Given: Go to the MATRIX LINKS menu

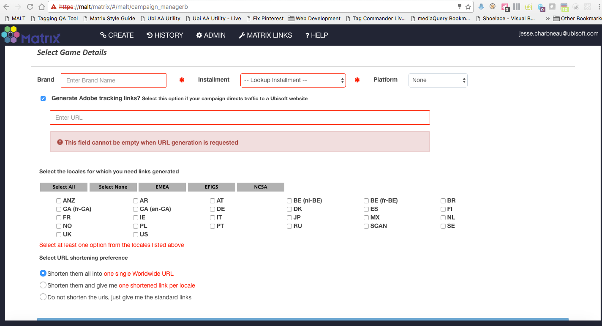Looking at the screenshot, I should (265, 36).
